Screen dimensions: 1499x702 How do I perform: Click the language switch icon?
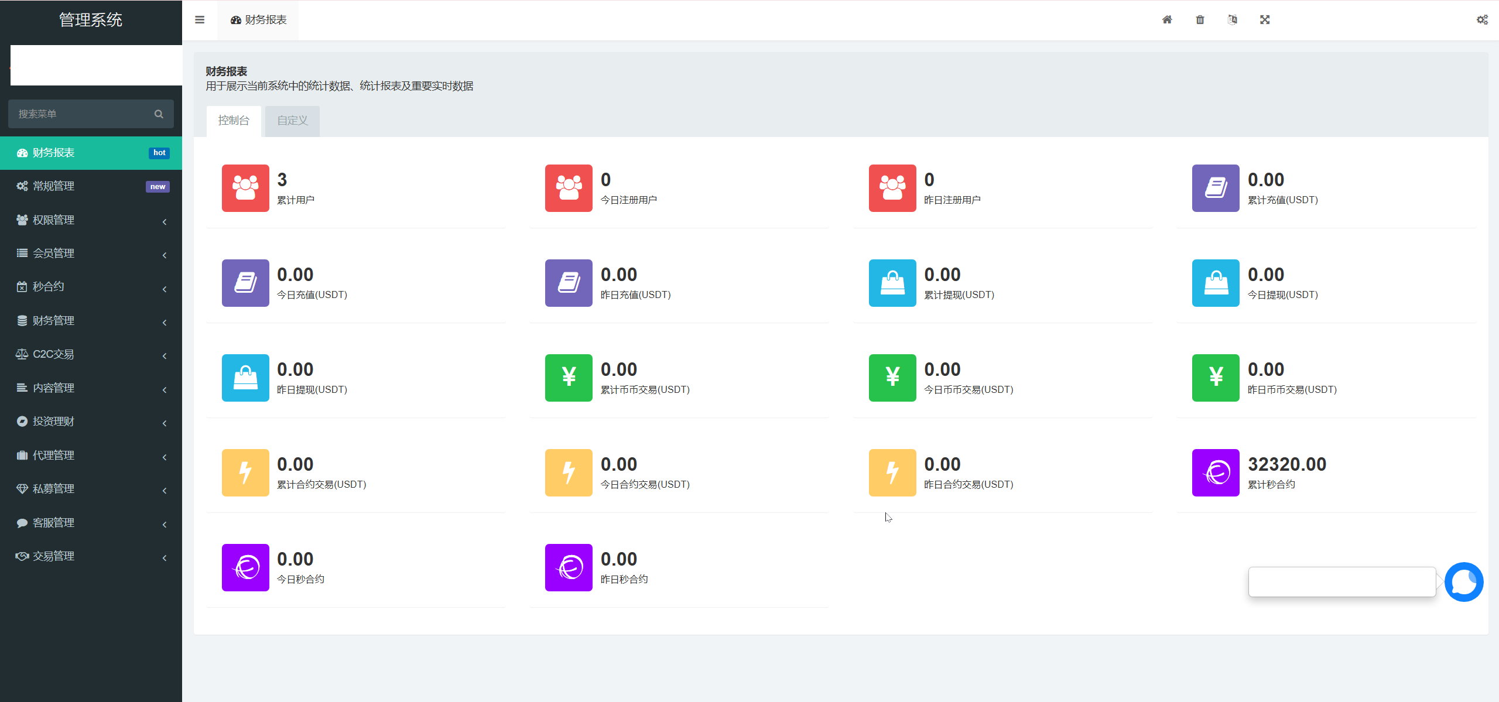pyautogui.click(x=1233, y=20)
